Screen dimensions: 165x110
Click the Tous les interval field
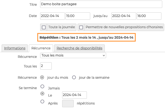(x=46, y=66)
